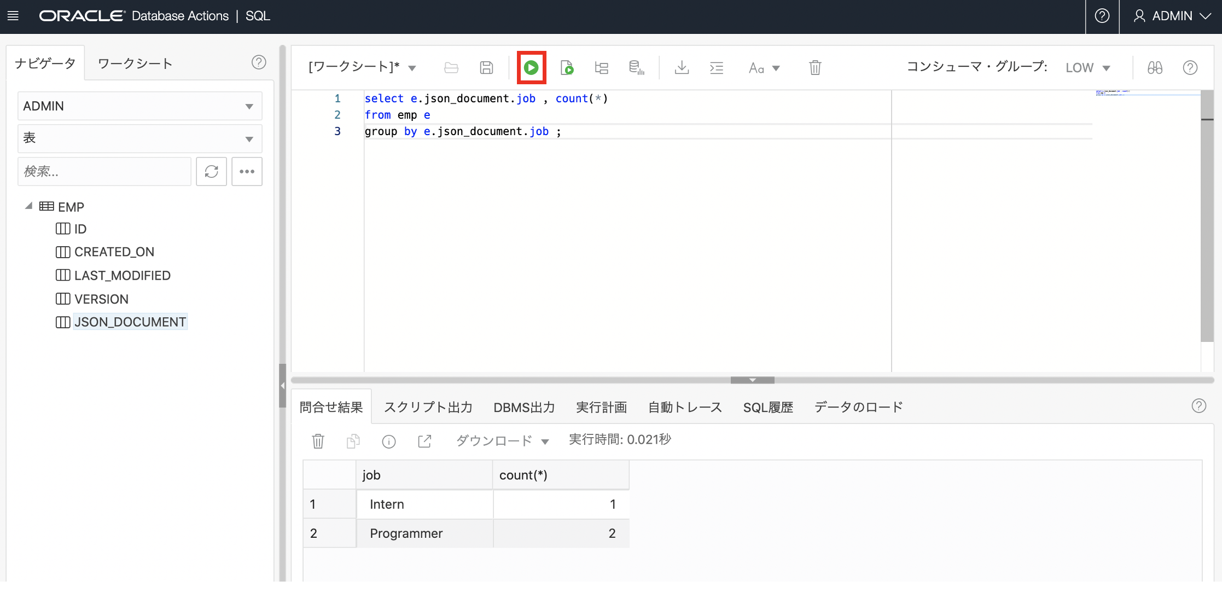Click the Explain Plan toolbar icon
Image resolution: width=1222 pixels, height=604 pixels.
602,68
